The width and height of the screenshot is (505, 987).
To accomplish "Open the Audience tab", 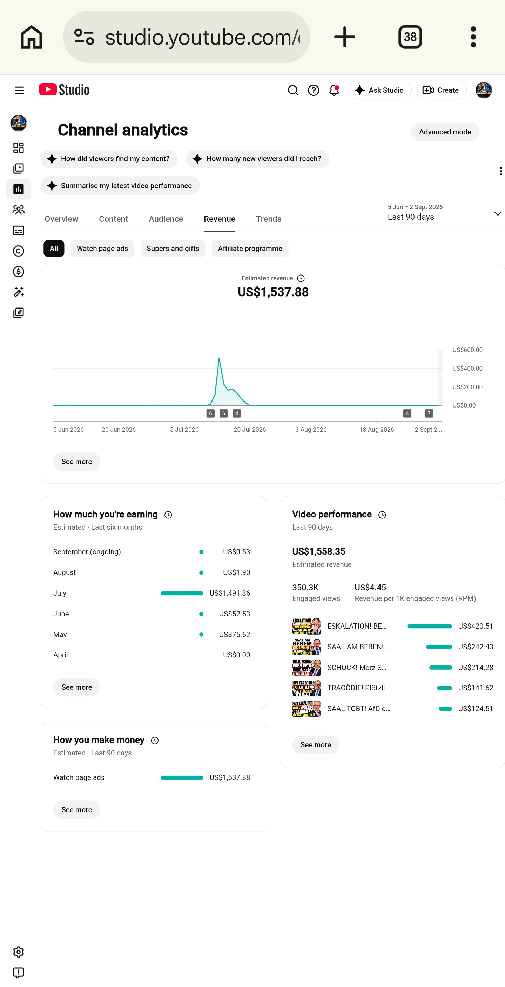I will 166,219.
